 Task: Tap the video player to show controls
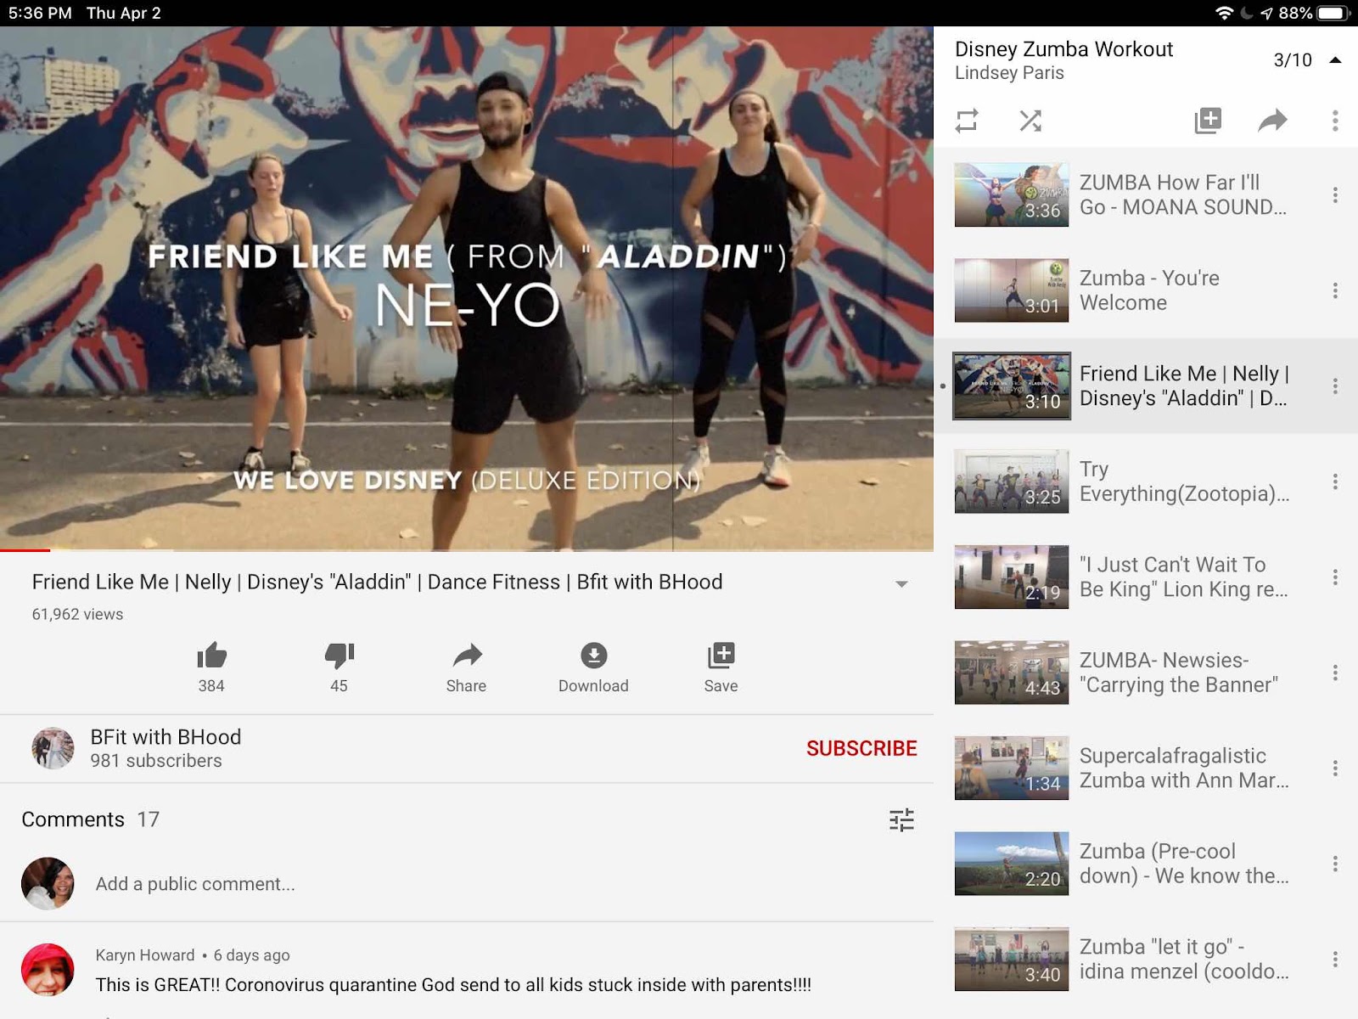467,288
